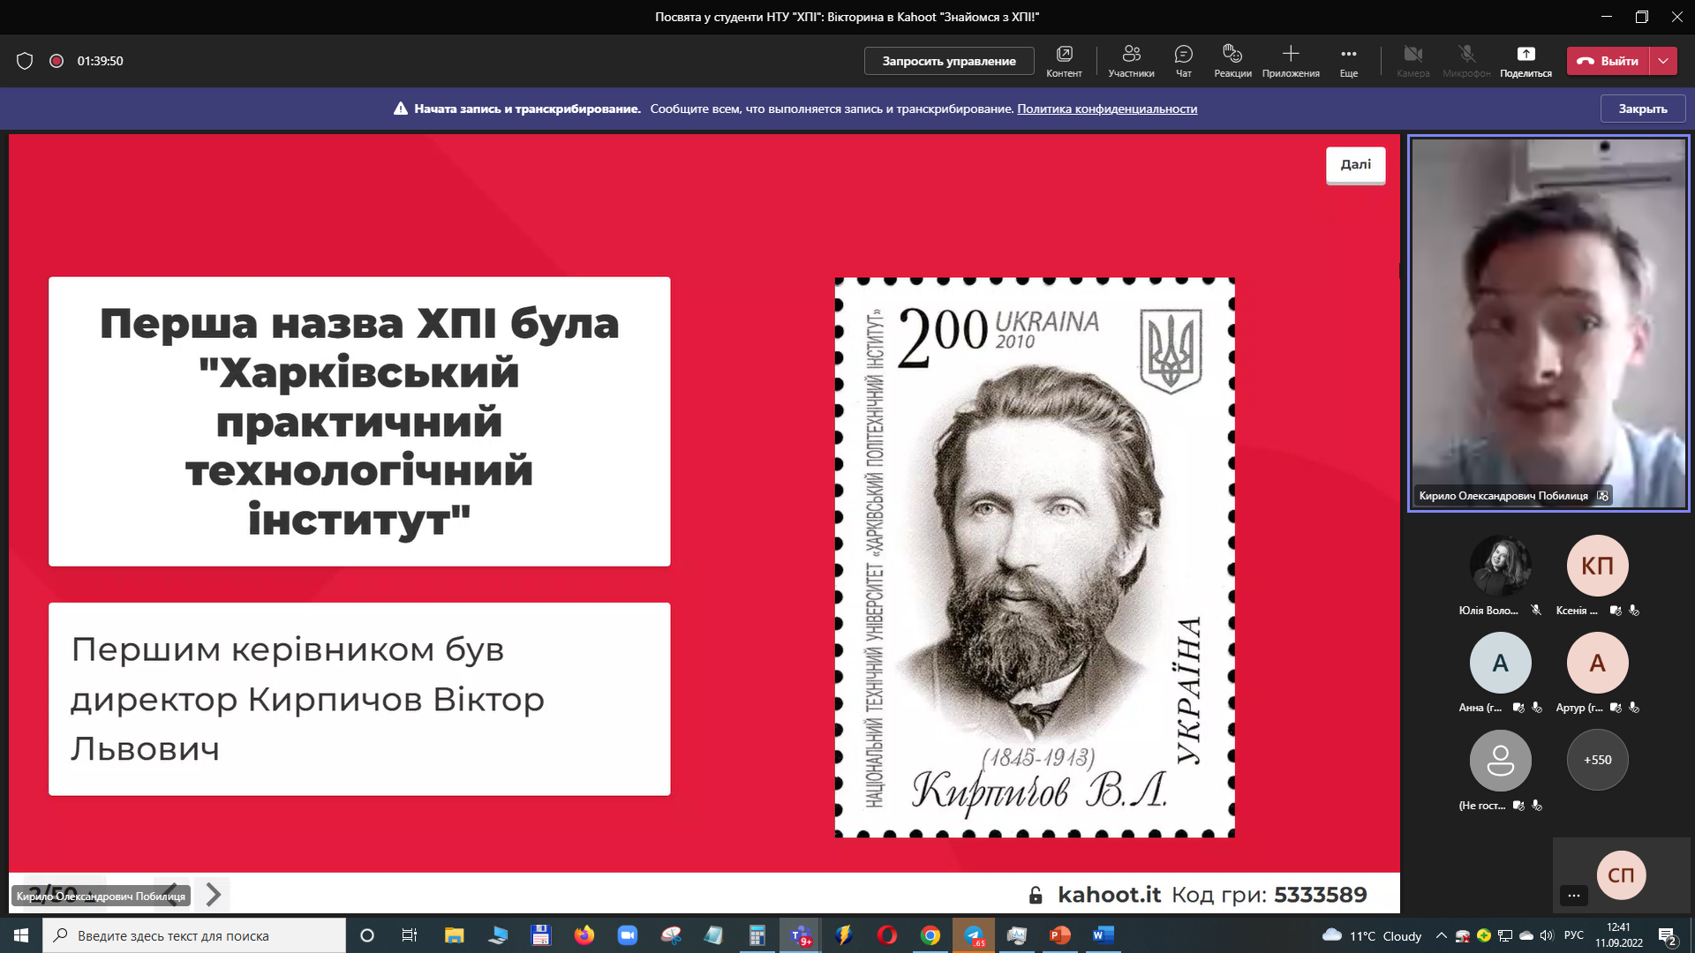Show the +550 additional participants
The width and height of the screenshot is (1695, 953).
click(x=1597, y=760)
